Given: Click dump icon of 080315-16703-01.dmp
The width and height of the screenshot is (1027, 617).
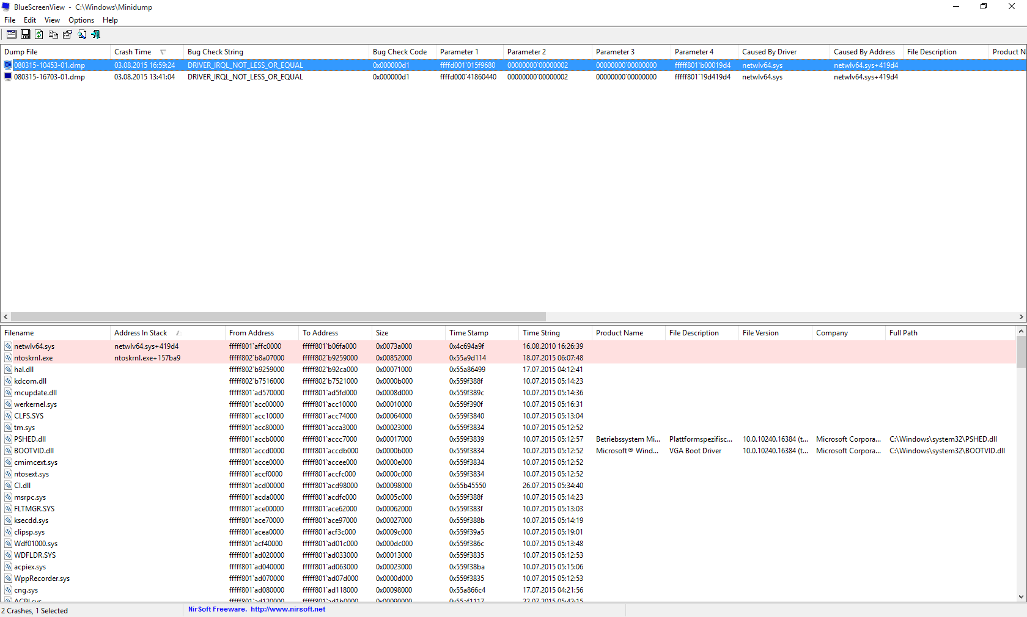Looking at the screenshot, I should 8,77.
